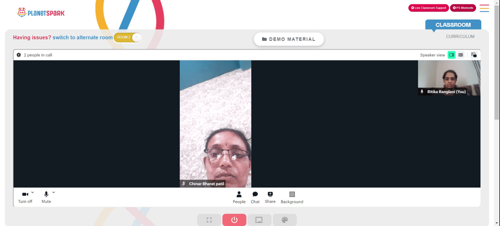Open the People panel
Viewport: 500px width, 226px height.
click(x=239, y=197)
